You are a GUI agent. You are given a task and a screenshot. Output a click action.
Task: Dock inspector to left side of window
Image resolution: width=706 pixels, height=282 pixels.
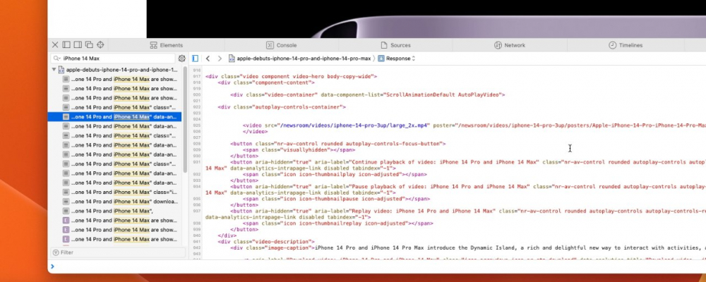[66, 45]
